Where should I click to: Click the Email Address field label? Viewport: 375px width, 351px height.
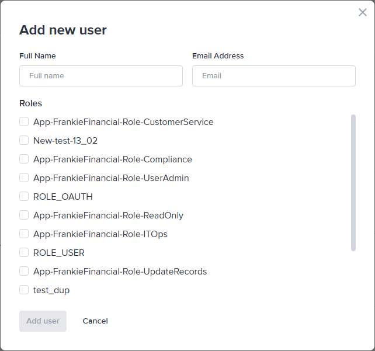click(218, 56)
